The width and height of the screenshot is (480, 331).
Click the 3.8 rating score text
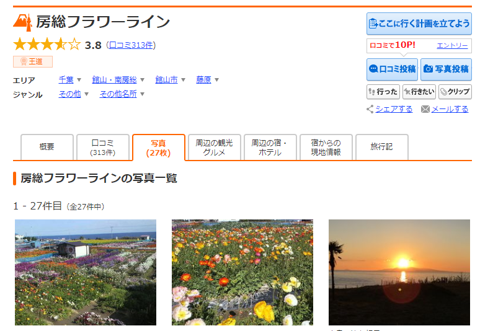93,45
